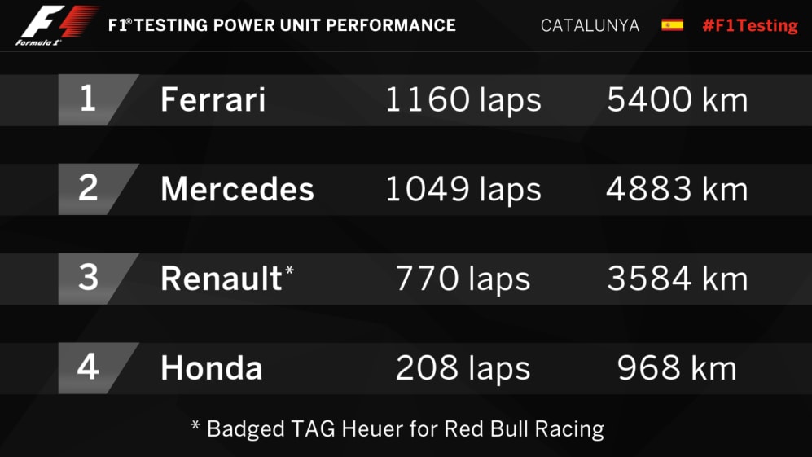Click the 770 laps value
The width and height of the screenshot is (812, 457).
(463, 279)
